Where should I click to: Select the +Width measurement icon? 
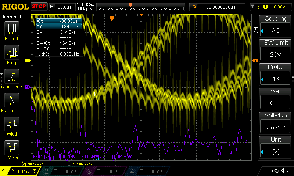pyautogui.click(x=11, y=125)
